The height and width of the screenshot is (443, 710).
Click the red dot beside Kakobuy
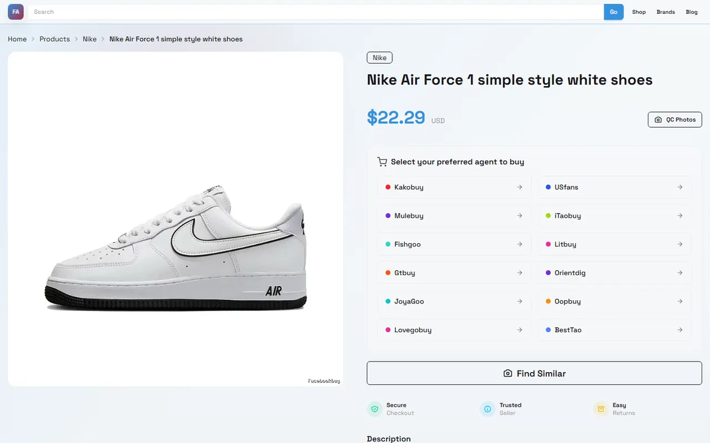tap(388, 187)
